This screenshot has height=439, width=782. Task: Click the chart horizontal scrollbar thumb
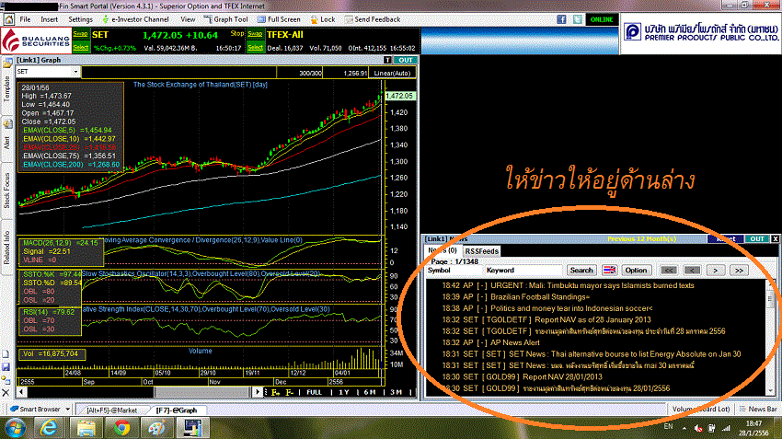pyautogui.click(x=202, y=392)
